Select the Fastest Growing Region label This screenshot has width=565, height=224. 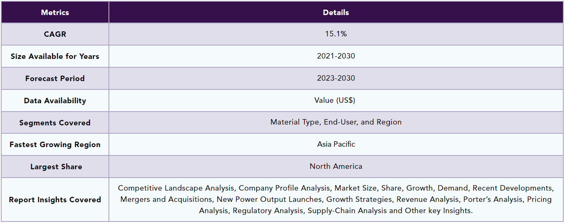[x=55, y=145]
